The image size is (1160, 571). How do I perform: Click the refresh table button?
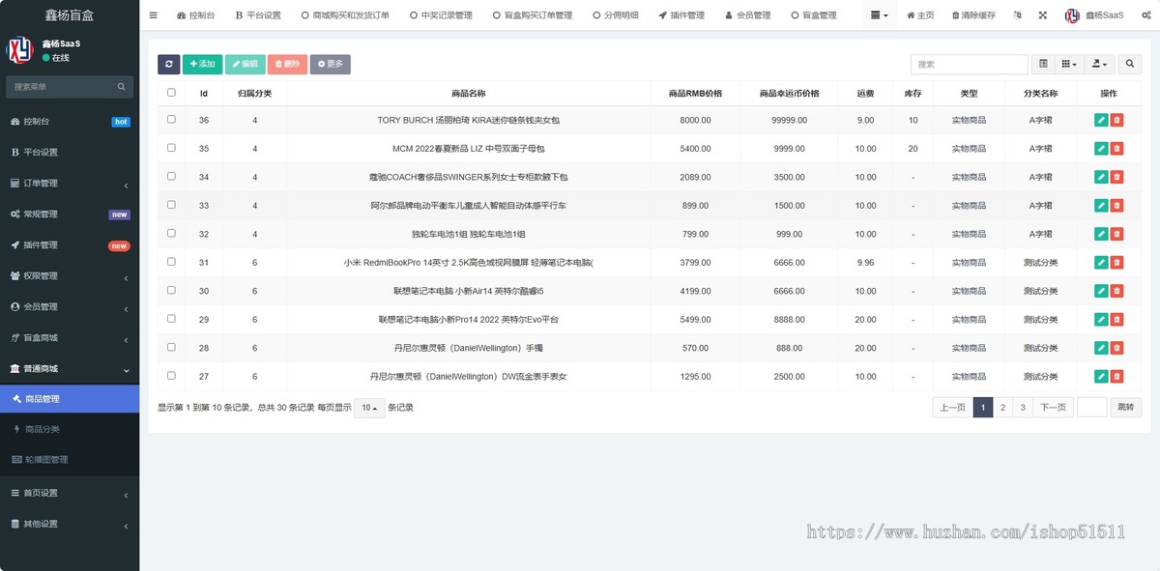coord(169,64)
